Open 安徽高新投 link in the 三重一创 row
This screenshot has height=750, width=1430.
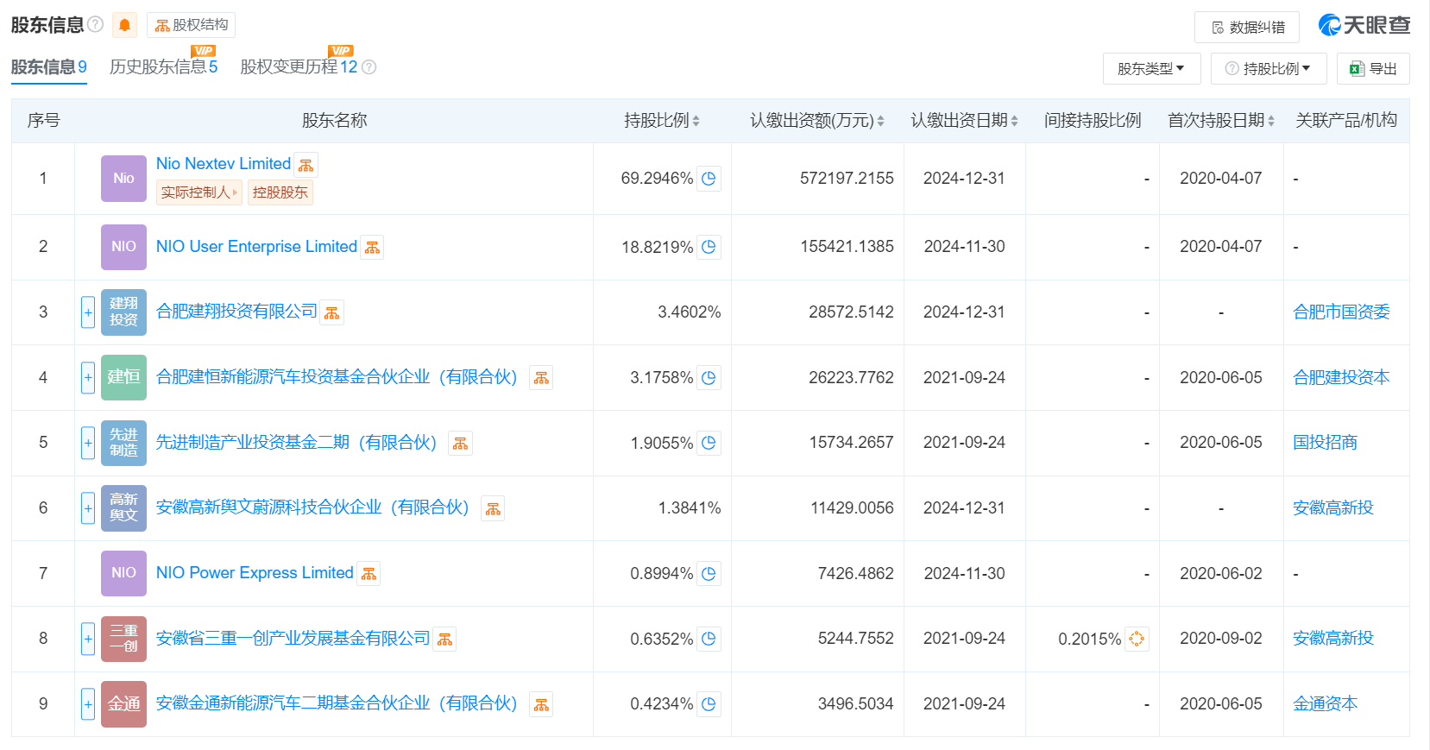pyautogui.click(x=1333, y=639)
